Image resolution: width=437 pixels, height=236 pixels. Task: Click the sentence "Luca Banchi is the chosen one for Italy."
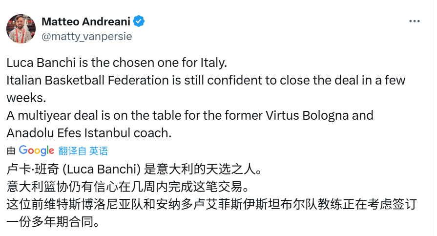point(117,63)
